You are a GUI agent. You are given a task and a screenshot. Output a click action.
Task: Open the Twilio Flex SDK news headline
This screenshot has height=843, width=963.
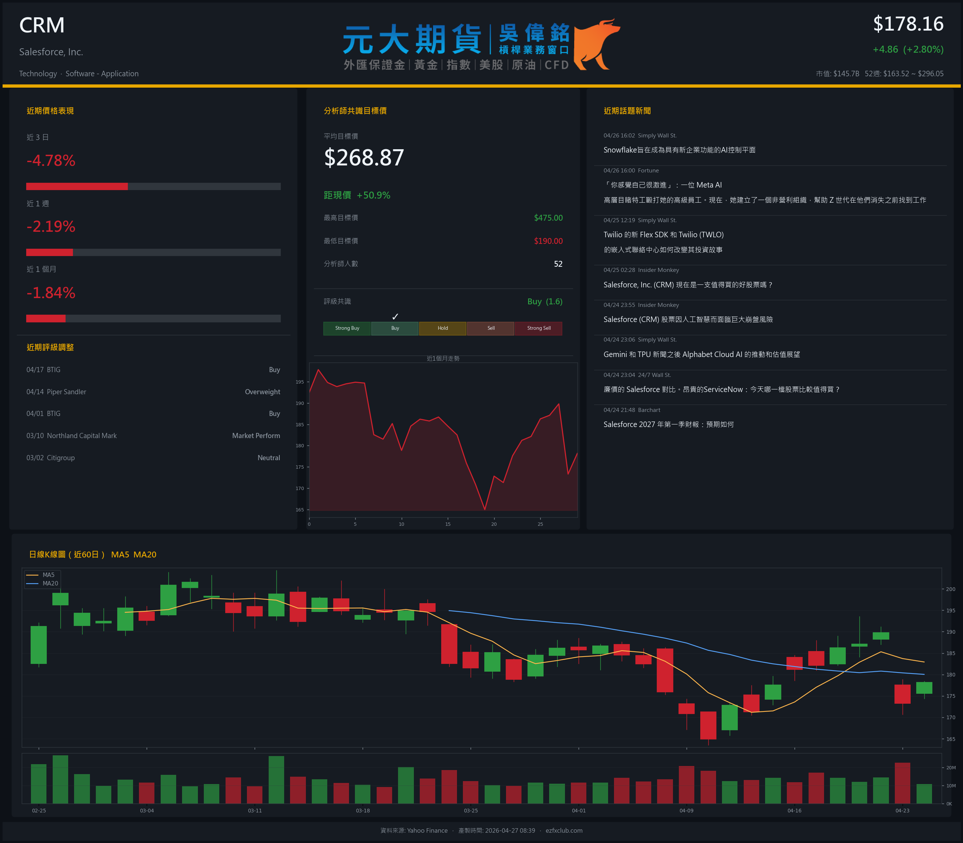664,242
